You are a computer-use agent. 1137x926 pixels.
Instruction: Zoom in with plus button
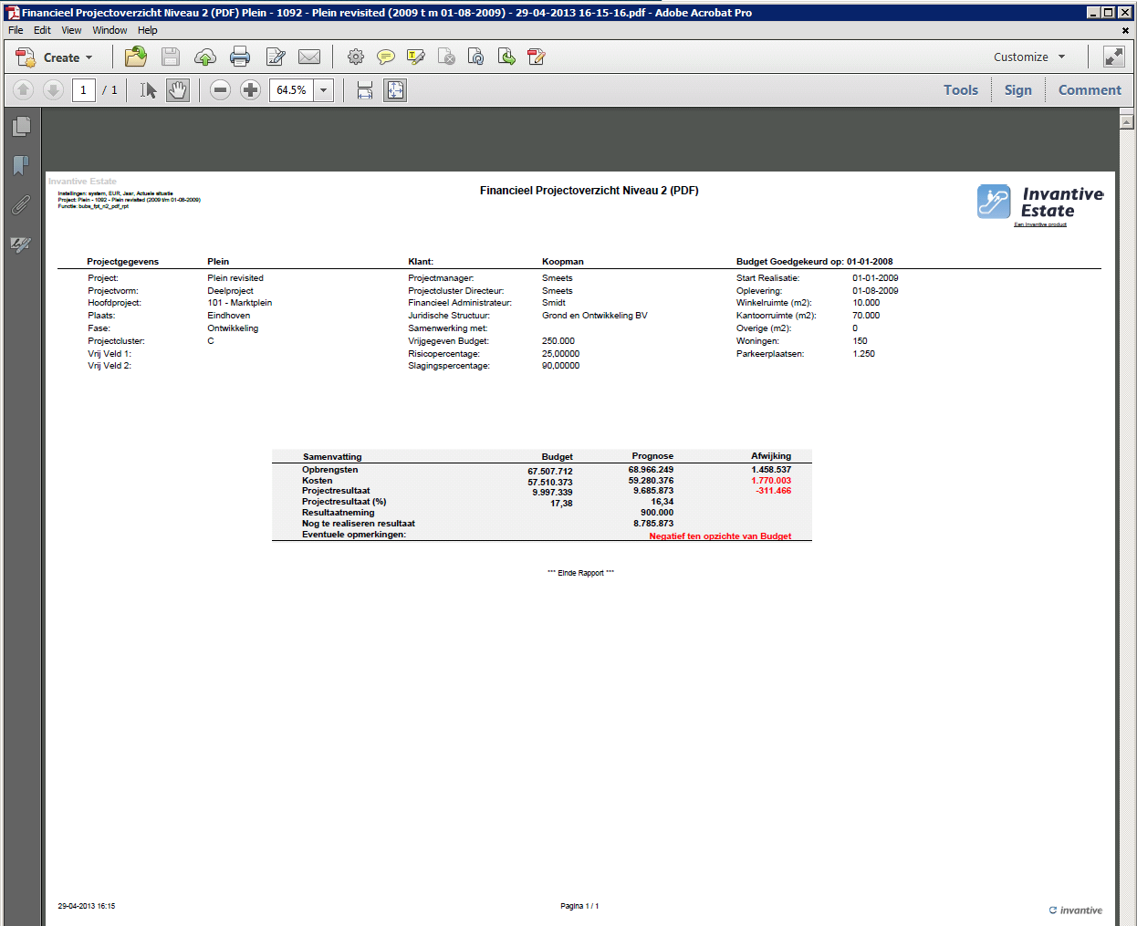(250, 89)
